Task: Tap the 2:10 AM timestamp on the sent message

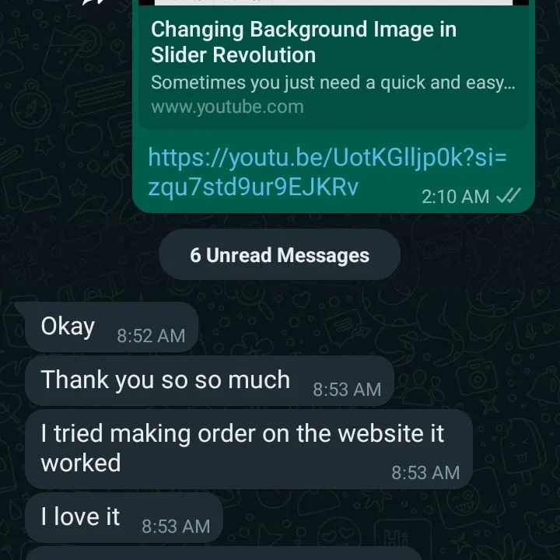Action: 455,197
